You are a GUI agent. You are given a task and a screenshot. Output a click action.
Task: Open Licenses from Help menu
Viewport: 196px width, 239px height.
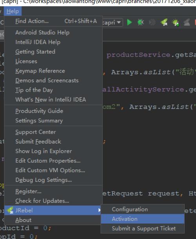click(53, 61)
